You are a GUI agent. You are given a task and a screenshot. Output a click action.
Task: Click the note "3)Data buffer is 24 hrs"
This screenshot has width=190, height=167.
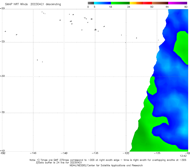59,163
